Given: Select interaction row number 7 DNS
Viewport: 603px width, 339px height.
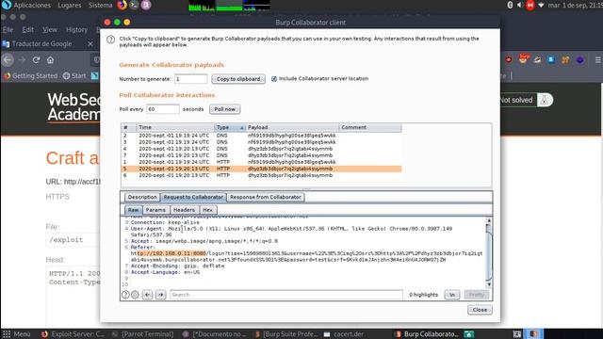Looking at the screenshot, I should pyautogui.click(x=262, y=155).
